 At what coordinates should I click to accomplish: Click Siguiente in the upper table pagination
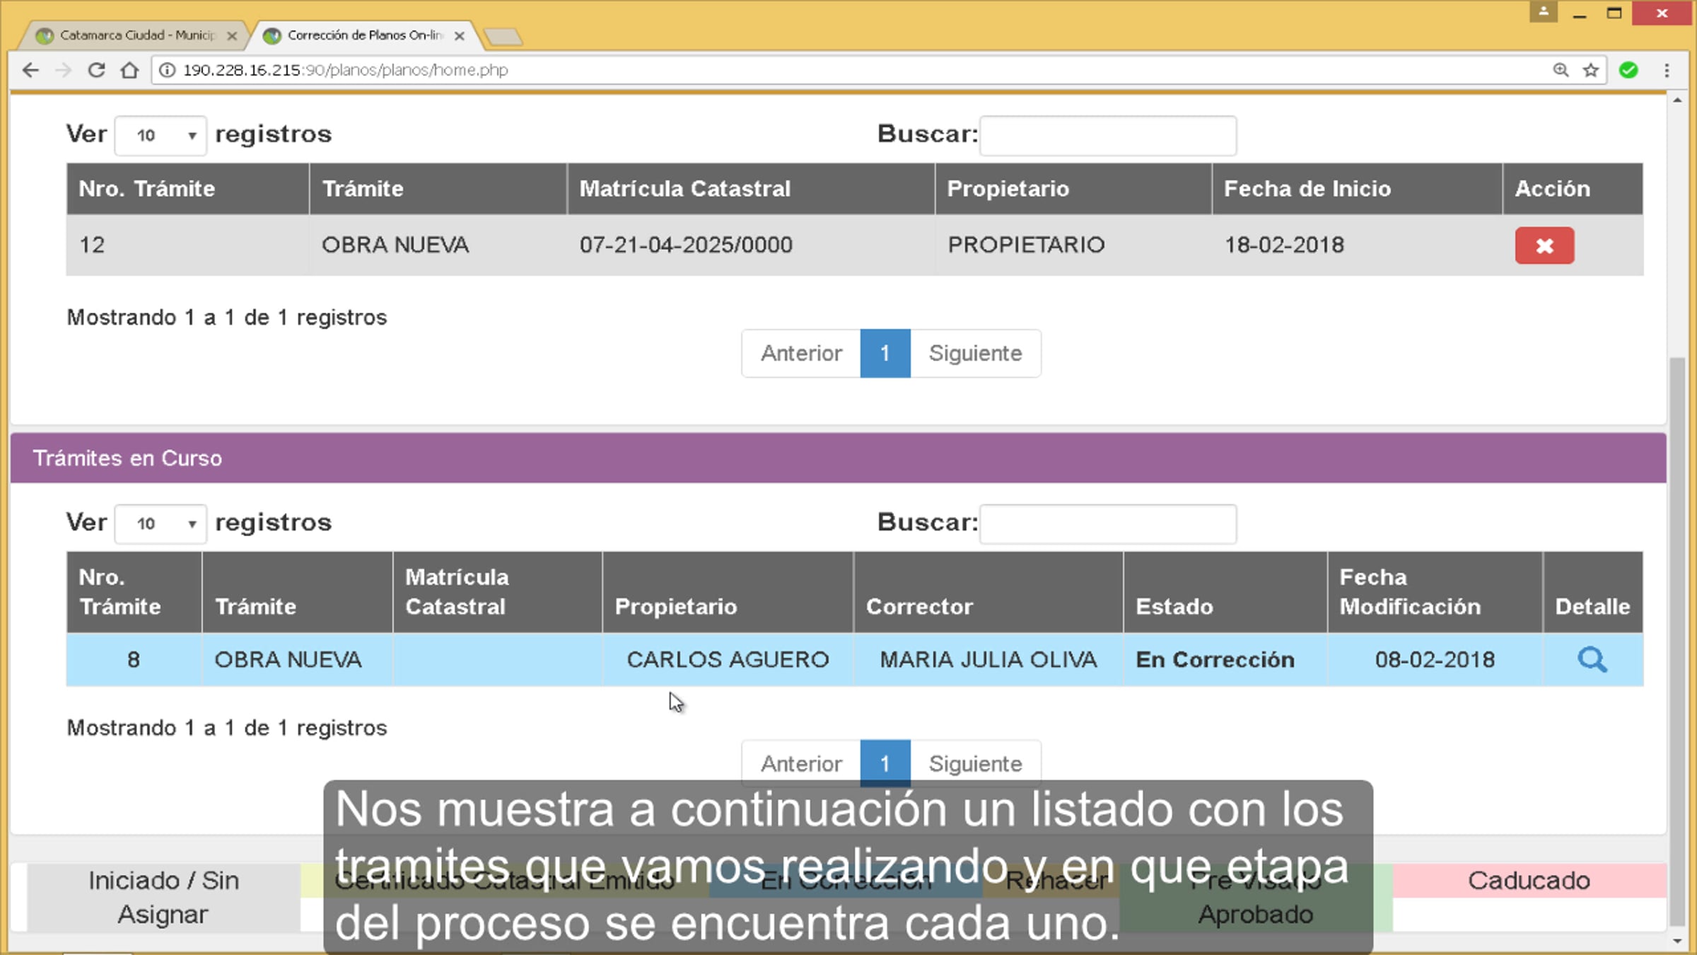pos(976,353)
